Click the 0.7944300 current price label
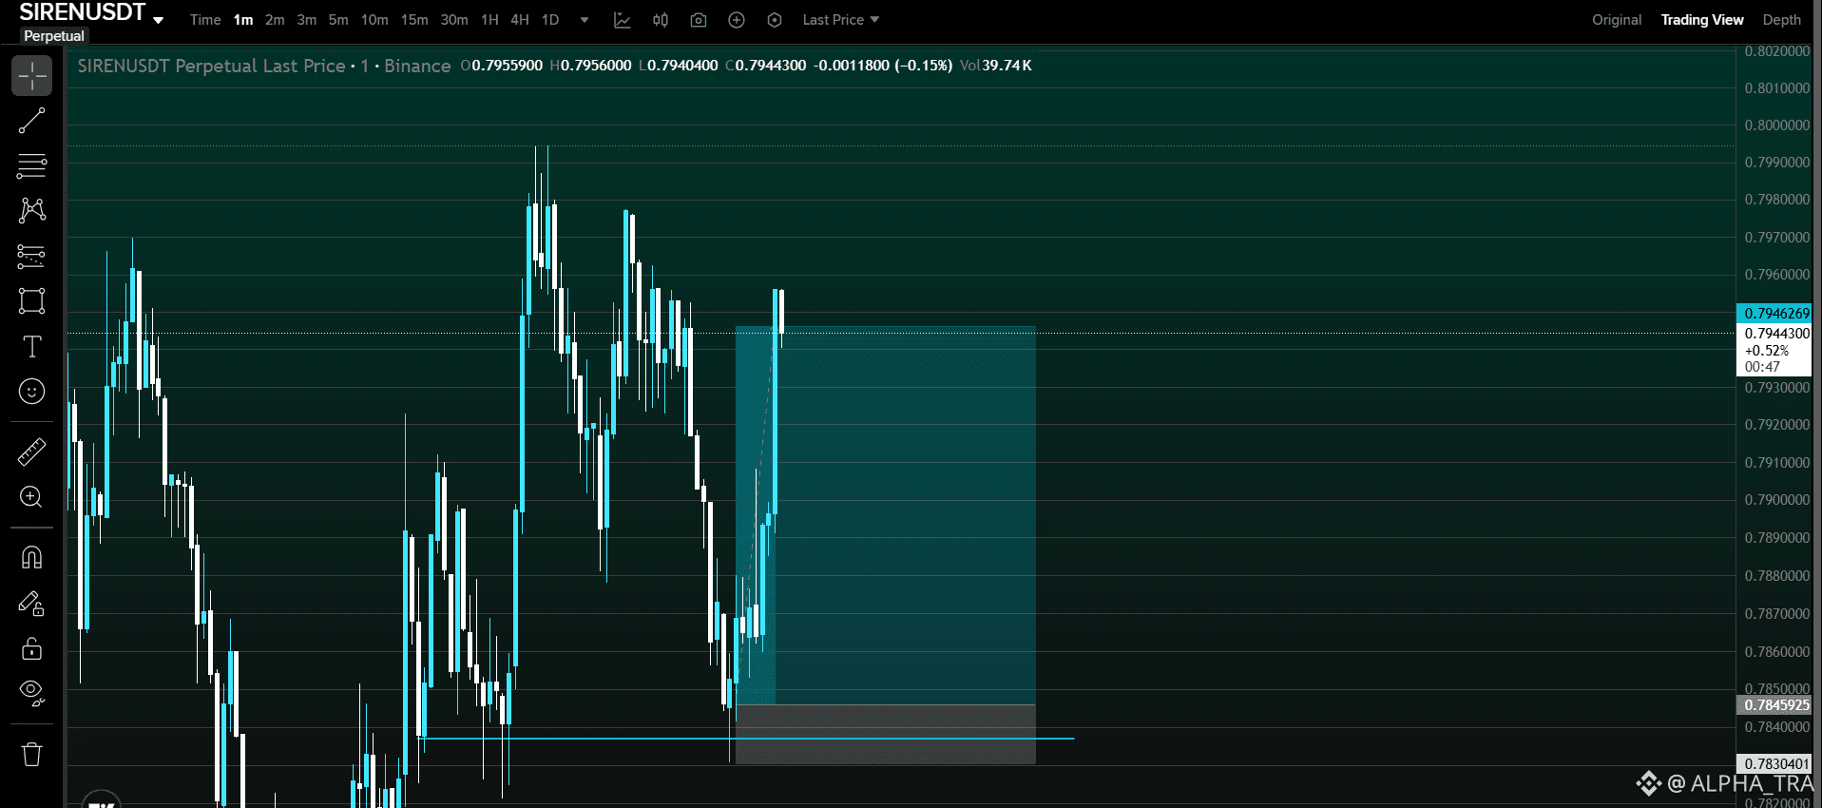This screenshot has width=1822, height=808. 1774,334
